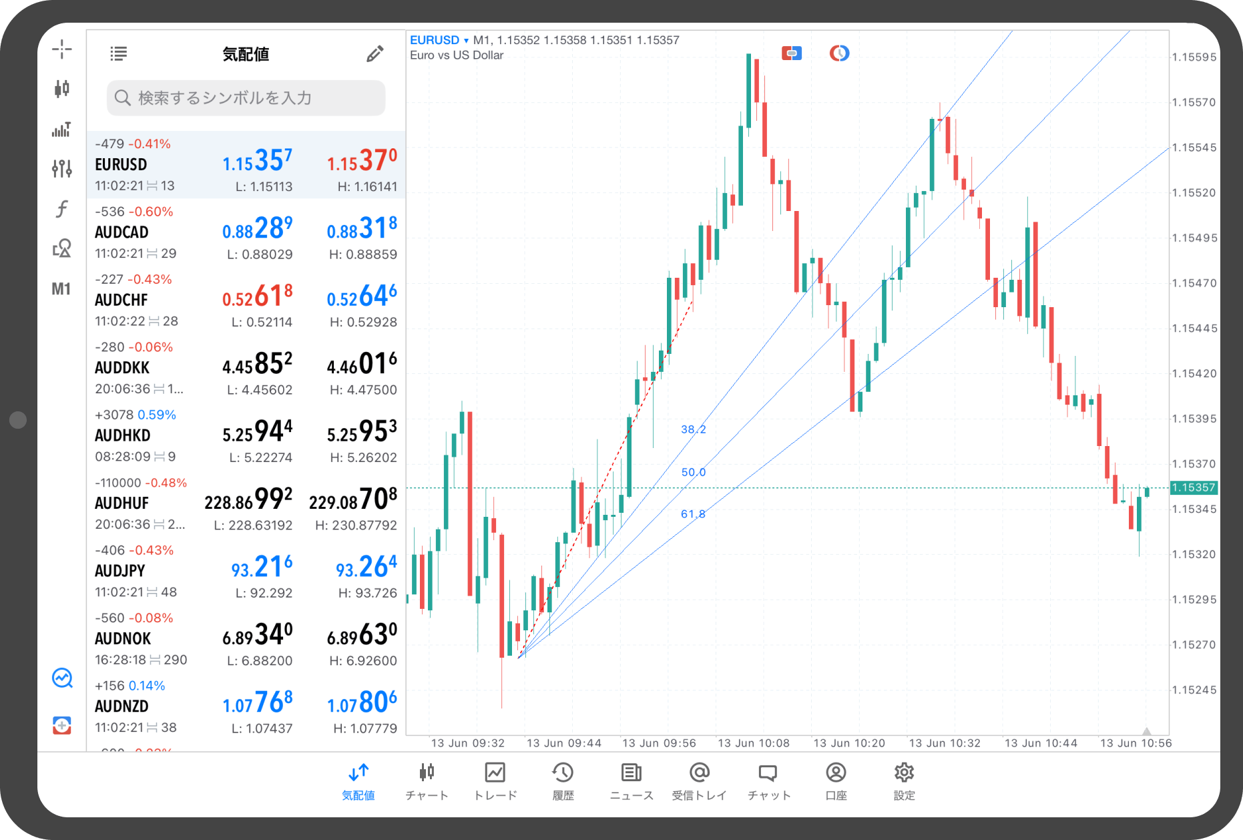This screenshot has width=1243, height=840.
Task: Open the M1 timeframe selector
Action: point(61,289)
